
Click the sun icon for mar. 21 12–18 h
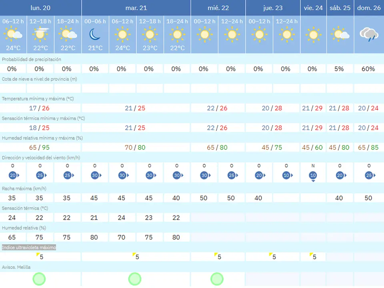pyautogui.click(x=150, y=34)
